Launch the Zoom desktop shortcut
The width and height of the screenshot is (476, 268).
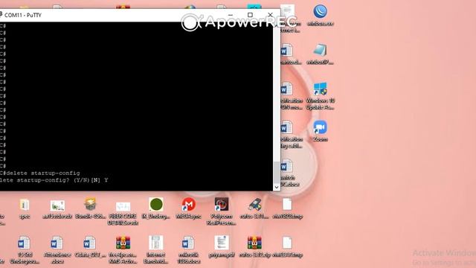(320, 131)
